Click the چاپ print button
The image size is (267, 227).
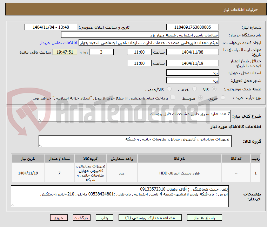[105, 218]
